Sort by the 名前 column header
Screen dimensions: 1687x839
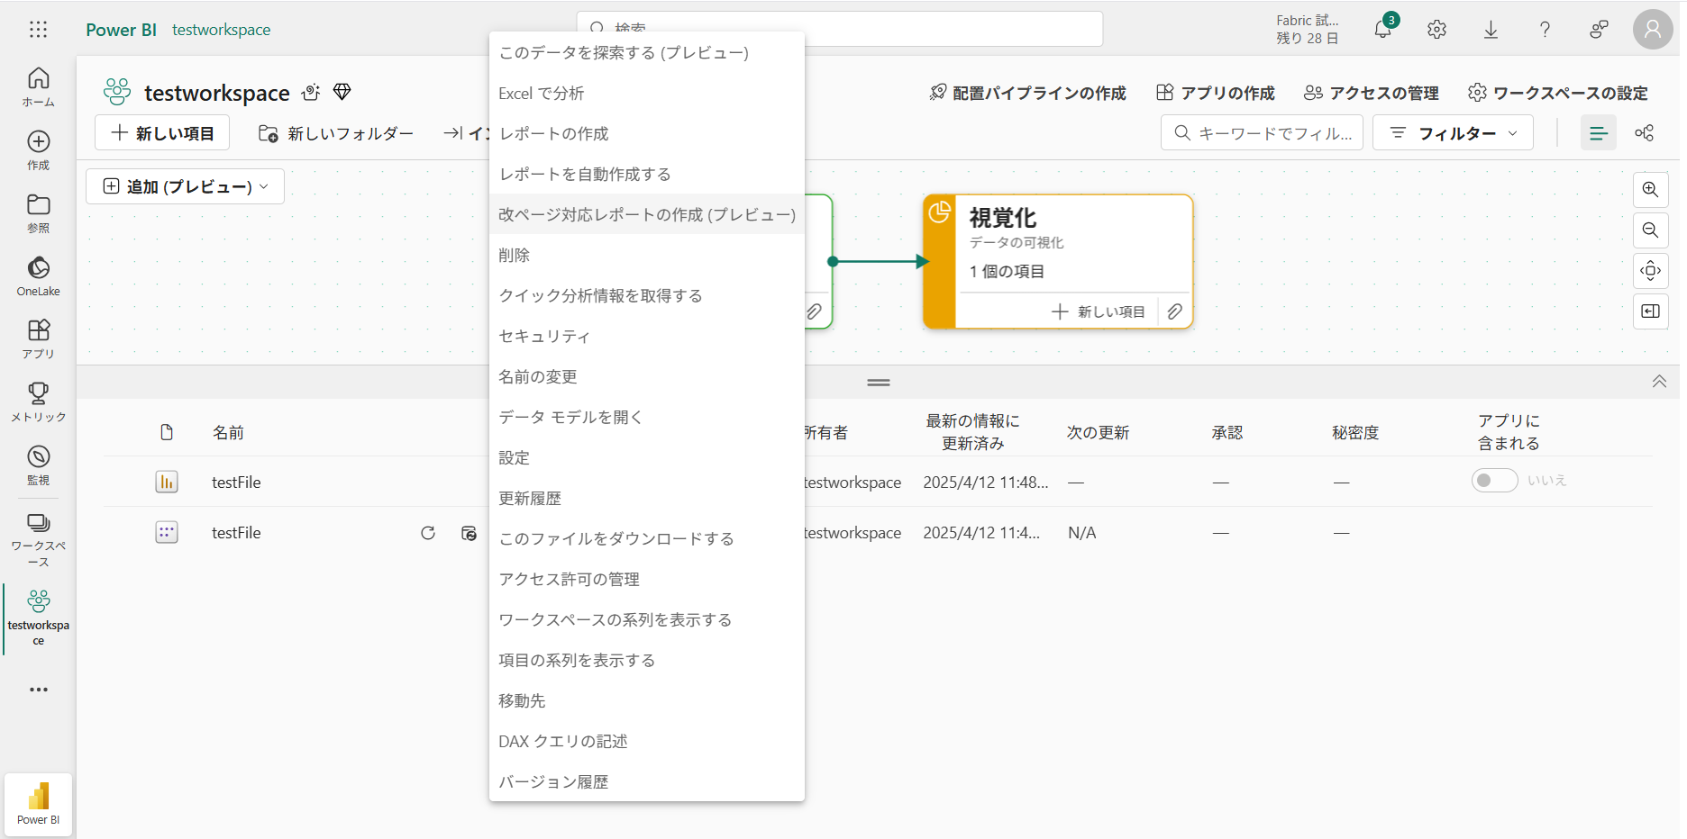tap(228, 433)
